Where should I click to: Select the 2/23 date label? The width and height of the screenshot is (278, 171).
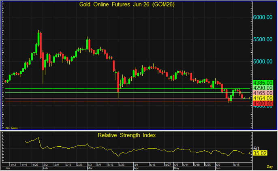click(x=79, y=165)
